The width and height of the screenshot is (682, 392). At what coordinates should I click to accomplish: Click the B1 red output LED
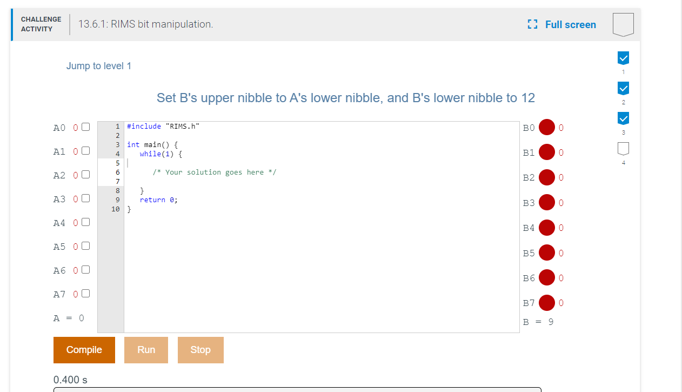(547, 152)
